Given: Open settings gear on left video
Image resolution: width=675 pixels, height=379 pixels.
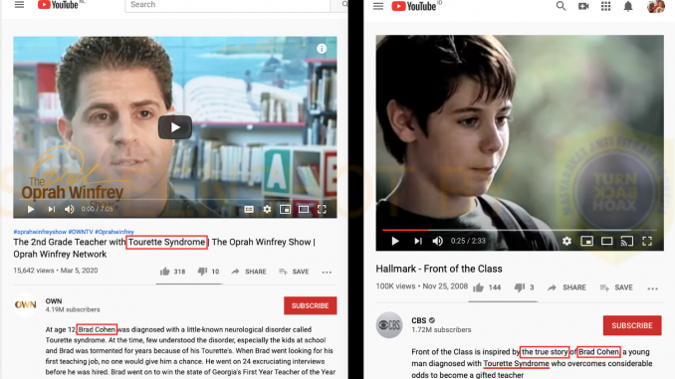Looking at the screenshot, I should [x=267, y=210].
